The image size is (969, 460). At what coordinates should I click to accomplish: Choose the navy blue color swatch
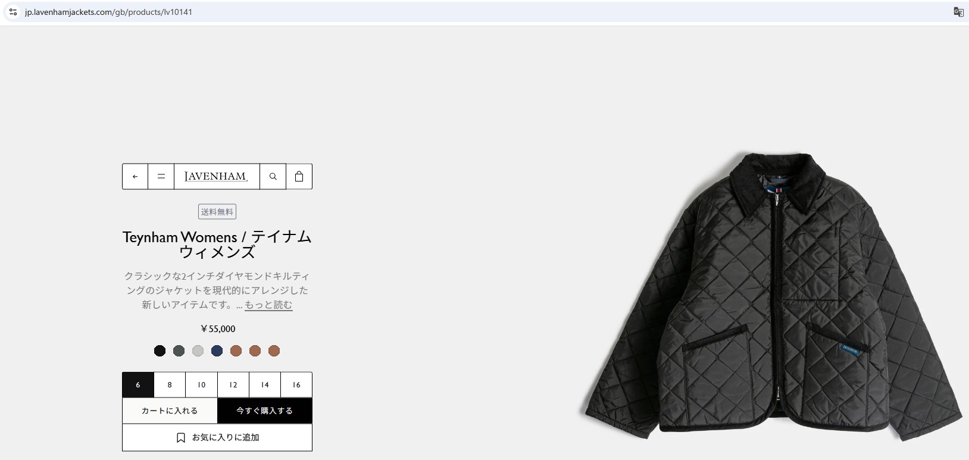point(217,351)
